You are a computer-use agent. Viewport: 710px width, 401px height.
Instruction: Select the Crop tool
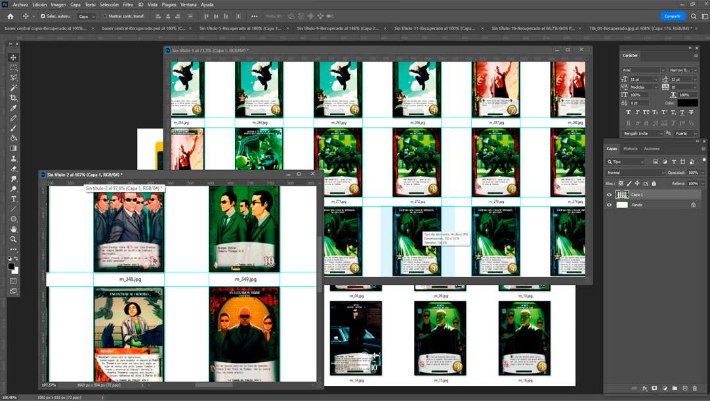pyautogui.click(x=13, y=98)
